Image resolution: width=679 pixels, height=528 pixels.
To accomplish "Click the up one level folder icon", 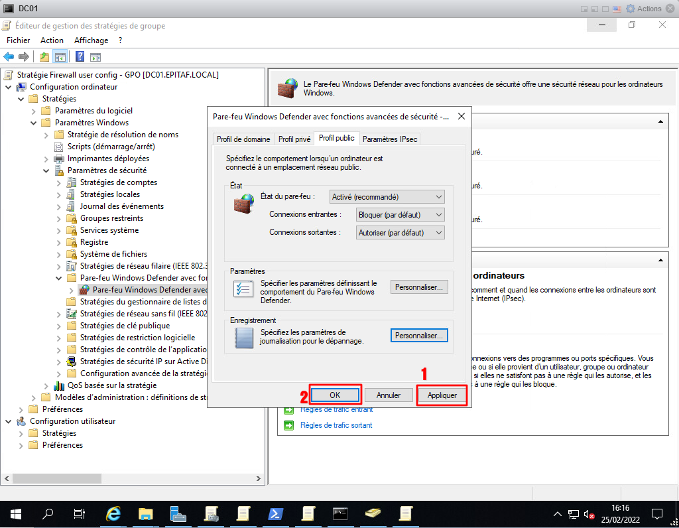I will click(44, 56).
